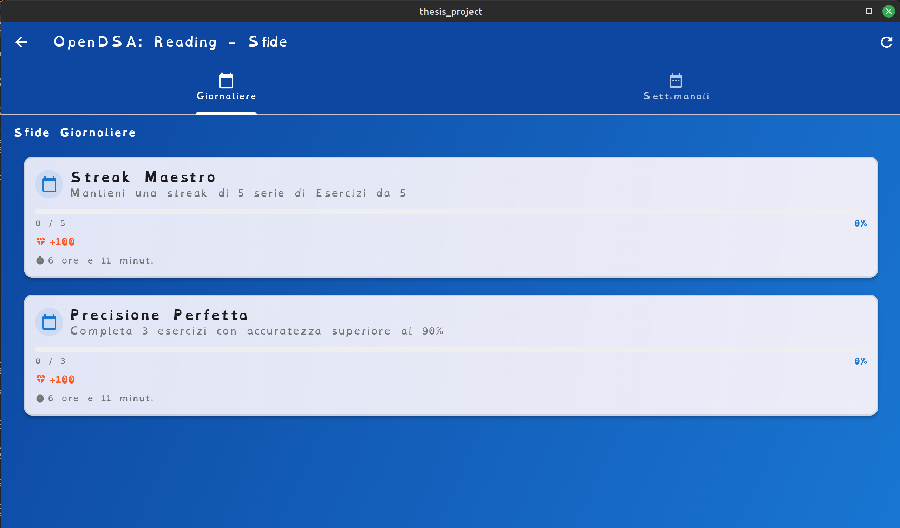
Task: Click the Precisione Perfetta progress bar
Action: click(451, 349)
